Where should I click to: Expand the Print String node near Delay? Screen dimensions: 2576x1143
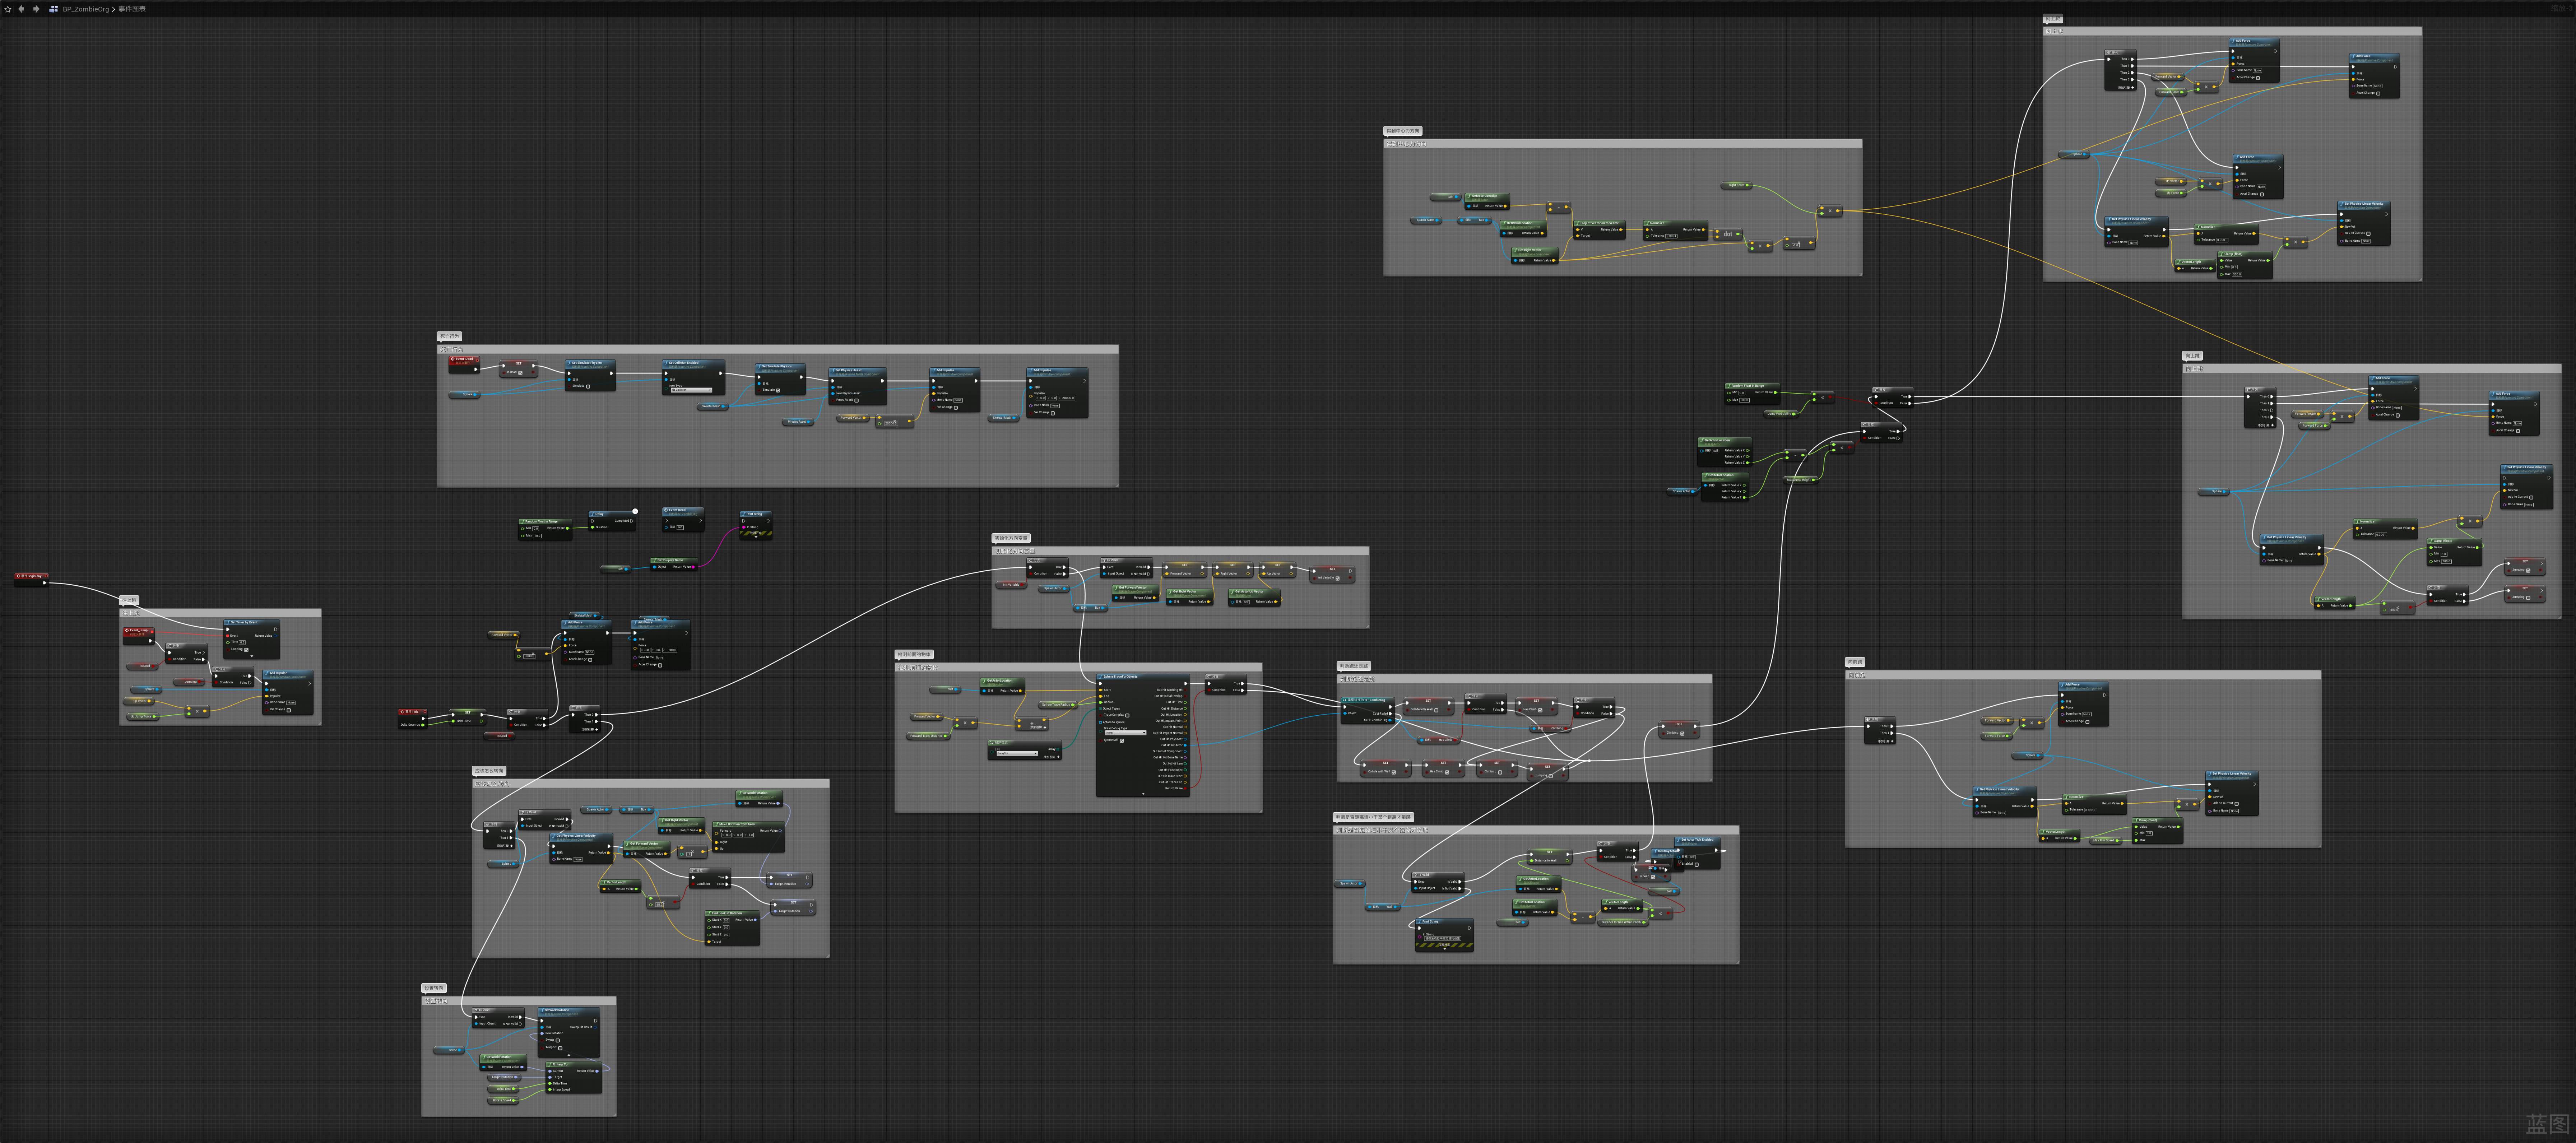(x=756, y=537)
